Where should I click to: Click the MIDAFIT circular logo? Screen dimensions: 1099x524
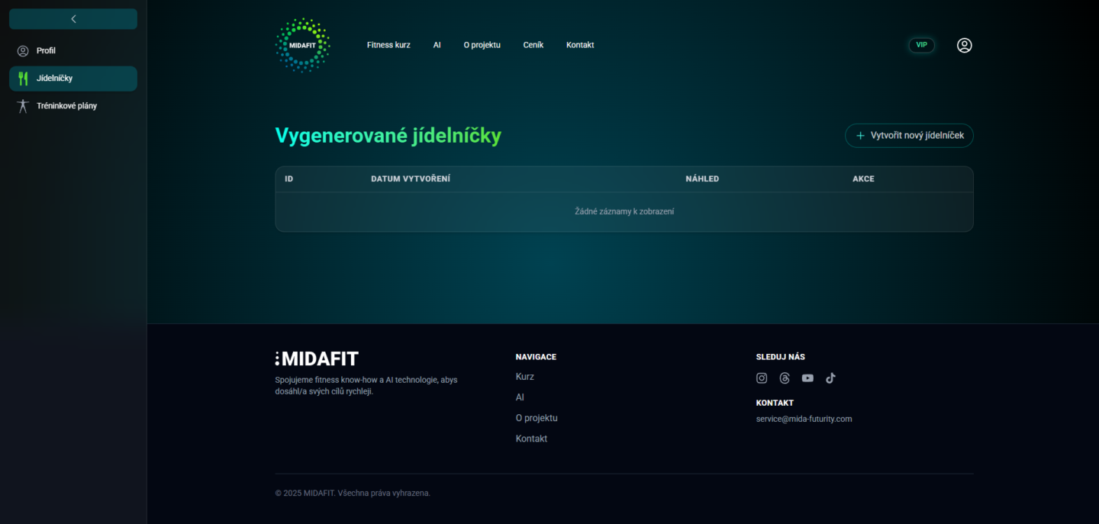click(302, 45)
